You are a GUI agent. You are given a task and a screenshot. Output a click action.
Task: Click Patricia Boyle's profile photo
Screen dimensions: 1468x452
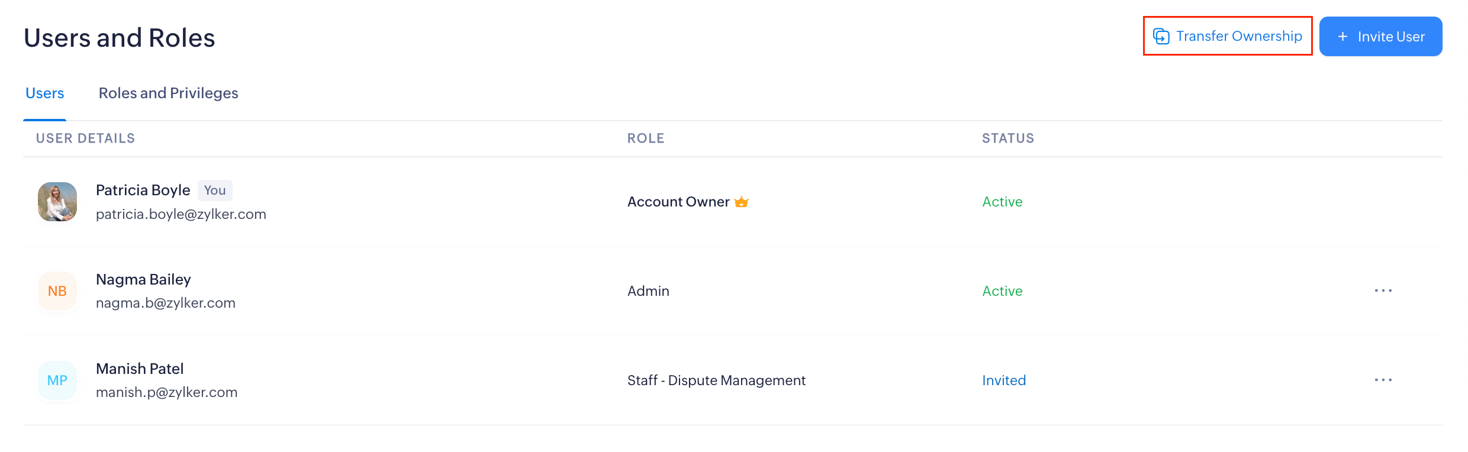[x=57, y=202]
